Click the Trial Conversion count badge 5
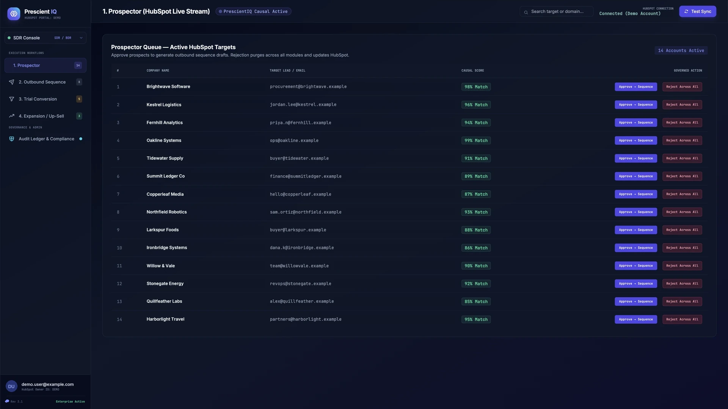Screen dimensions: 728x409 pos(79,99)
